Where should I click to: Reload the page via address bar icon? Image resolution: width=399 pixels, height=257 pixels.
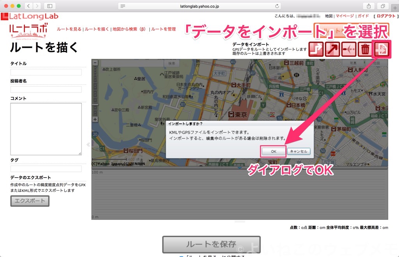pyautogui.click(x=277, y=6)
